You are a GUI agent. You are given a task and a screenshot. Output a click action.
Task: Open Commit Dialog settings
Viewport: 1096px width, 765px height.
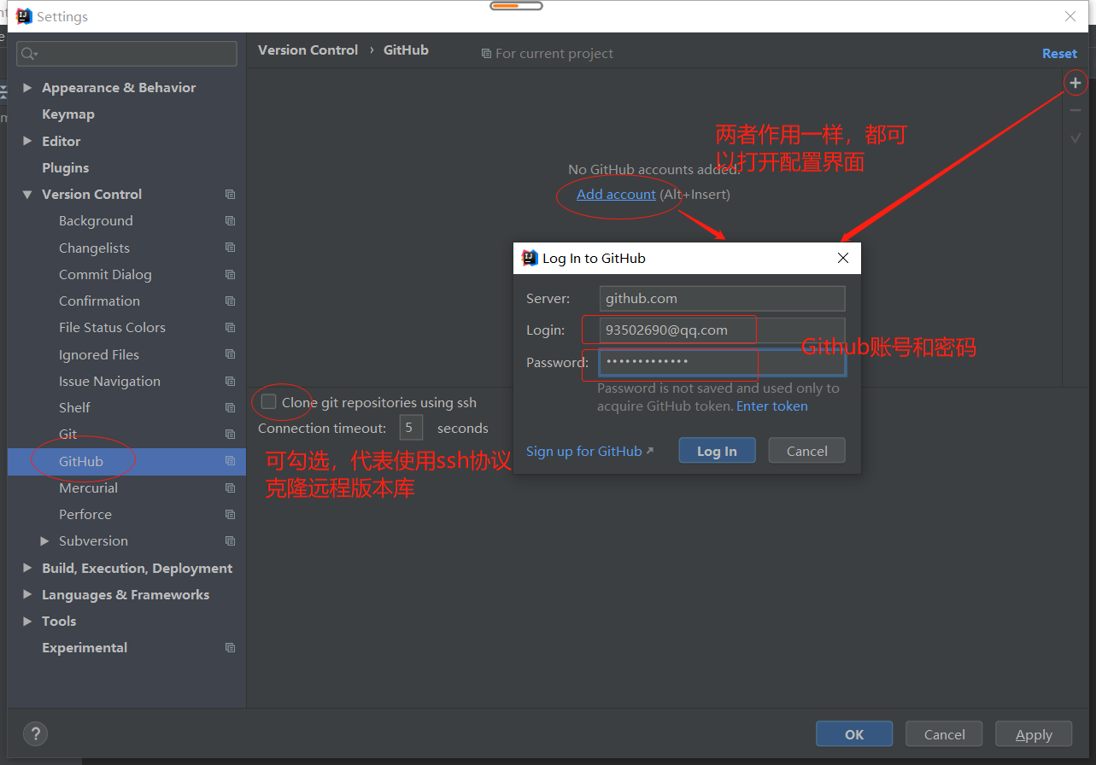pyautogui.click(x=105, y=274)
